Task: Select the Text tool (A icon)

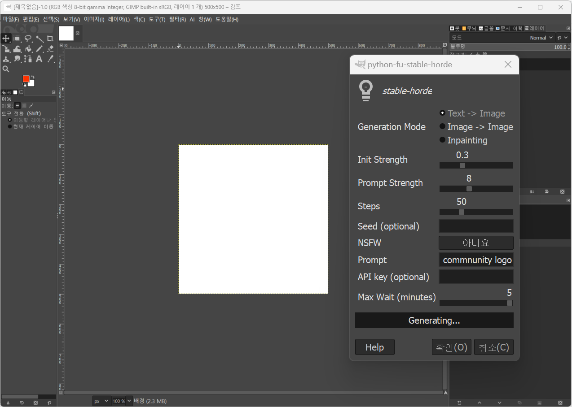Action: tap(40, 59)
